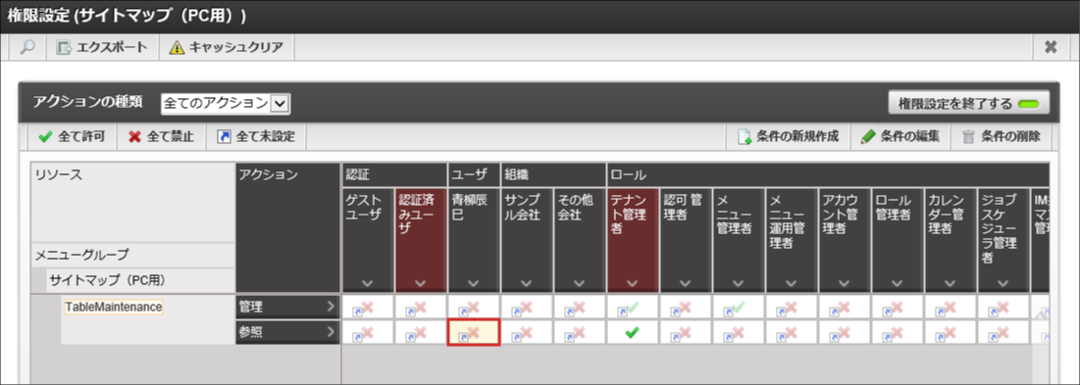
Task: Expand the メニュー管理者 column chevron
Action: coord(739,282)
